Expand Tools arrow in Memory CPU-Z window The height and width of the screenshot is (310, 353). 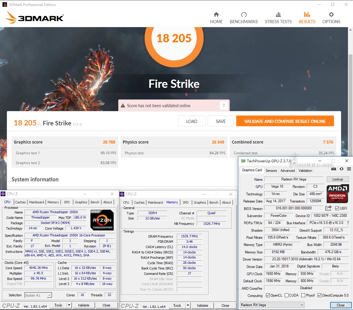click(188, 306)
